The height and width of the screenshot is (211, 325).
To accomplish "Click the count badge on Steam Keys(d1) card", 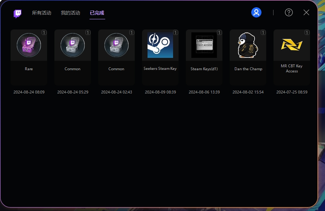I will (219, 32).
